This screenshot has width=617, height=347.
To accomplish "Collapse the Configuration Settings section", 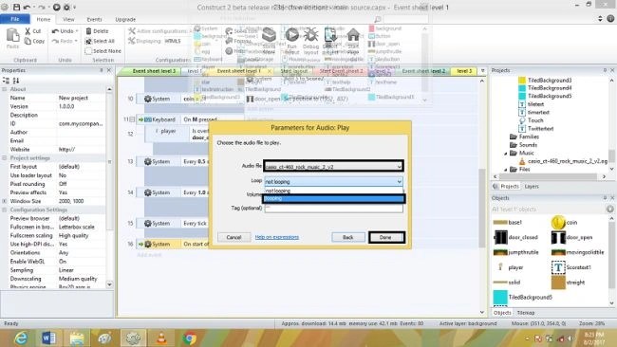I will click(x=5, y=210).
